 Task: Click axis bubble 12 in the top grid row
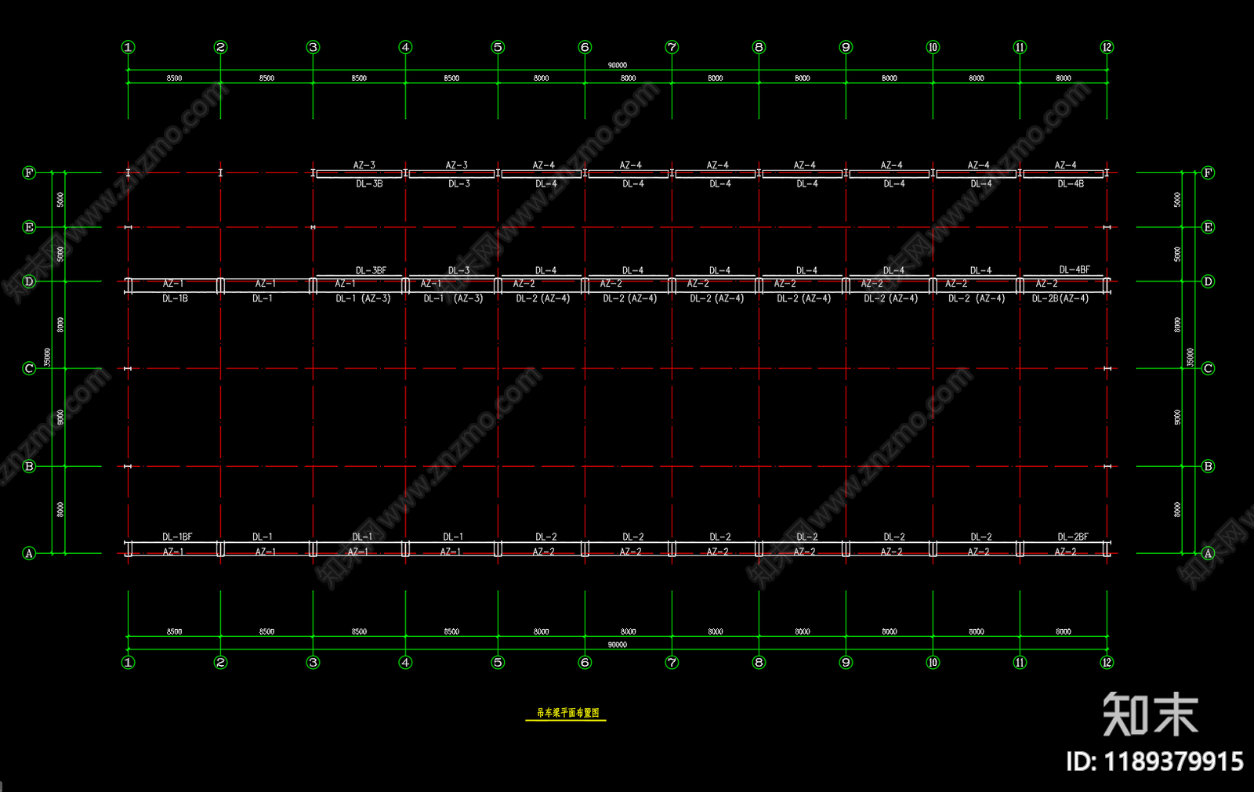pyautogui.click(x=1107, y=47)
